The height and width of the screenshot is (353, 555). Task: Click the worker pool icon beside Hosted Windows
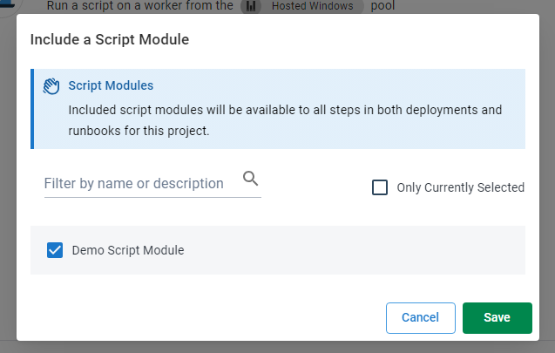(x=251, y=6)
